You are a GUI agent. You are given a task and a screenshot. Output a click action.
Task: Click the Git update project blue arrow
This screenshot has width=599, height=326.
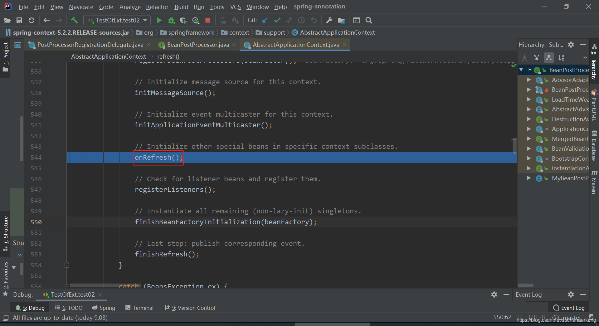pyautogui.click(x=265, y=21)
